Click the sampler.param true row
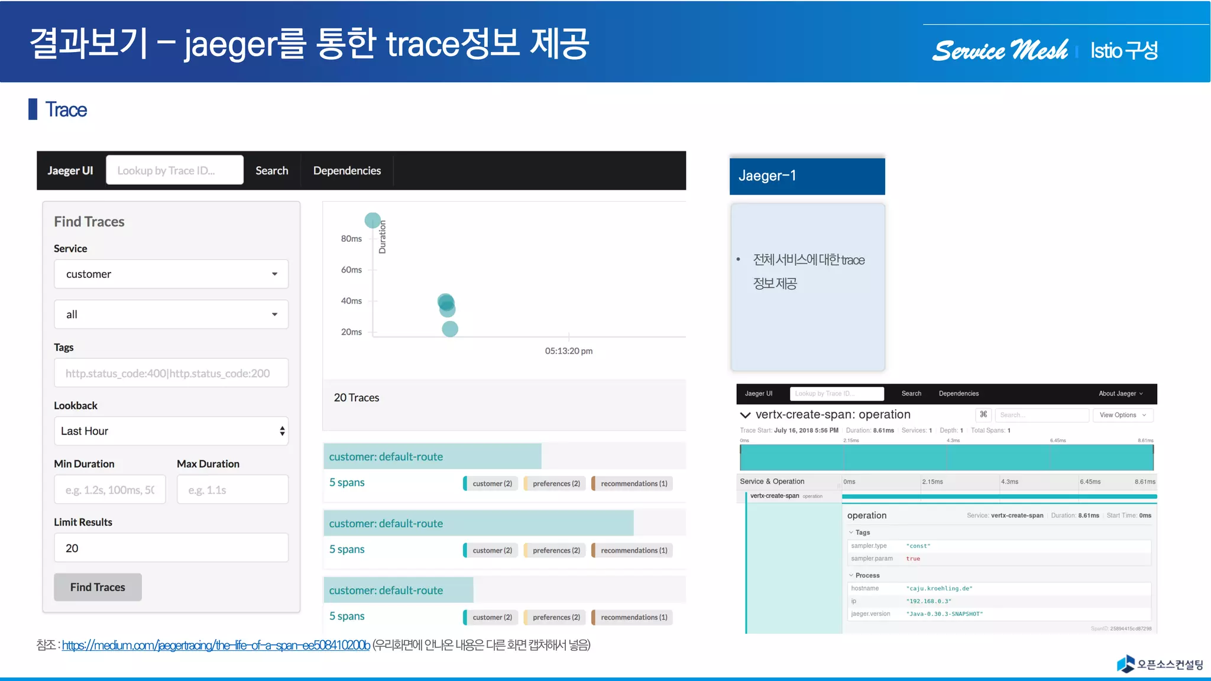 coord(999,559)
